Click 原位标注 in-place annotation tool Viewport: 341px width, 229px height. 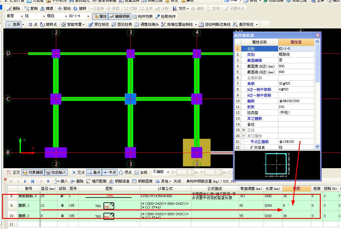pyautogui.click(x=99, y=24)
